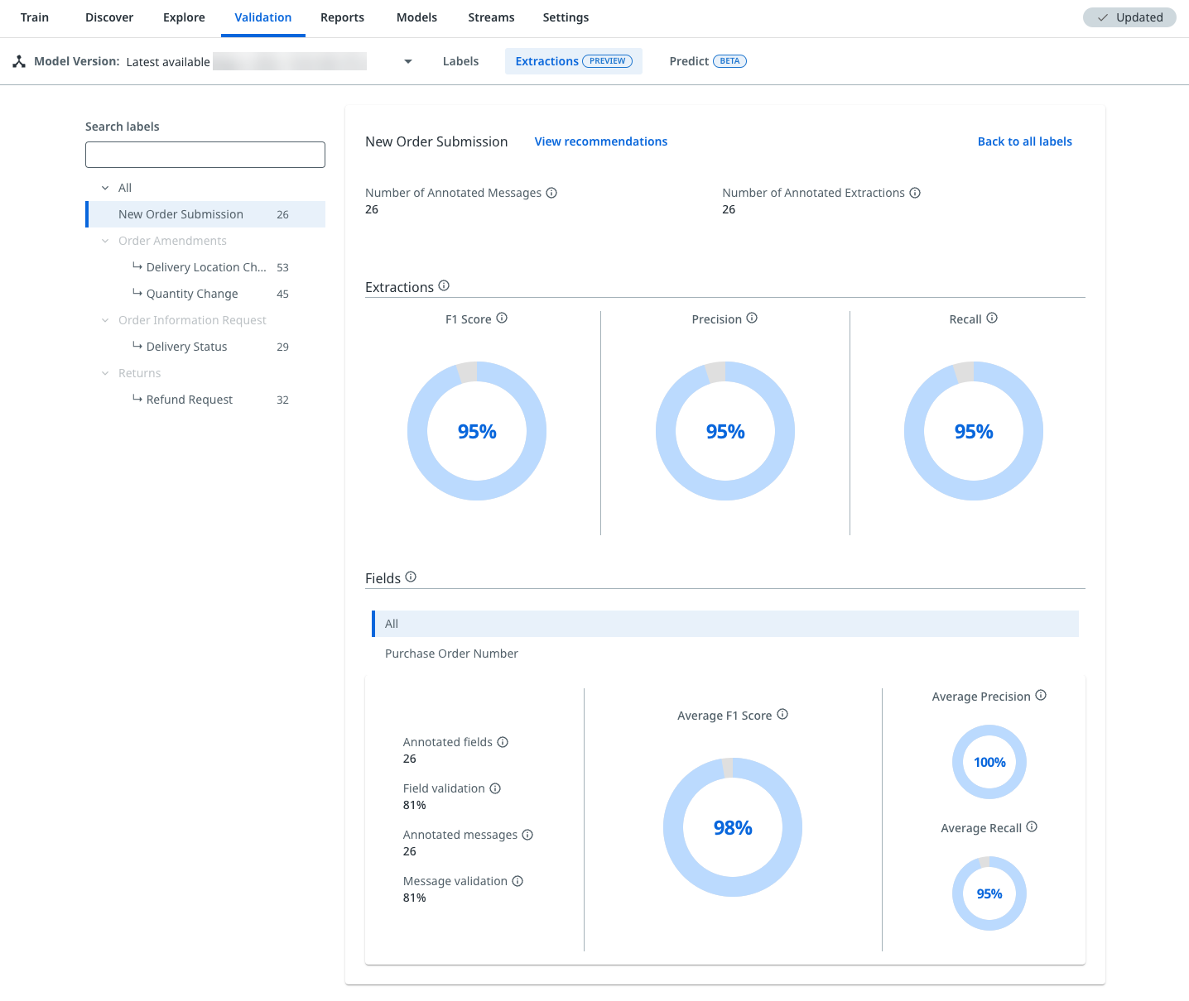The image size is (1189, 1001).
Task: Click info icon next to Fields heading
Action: click(x=411, y=577)
